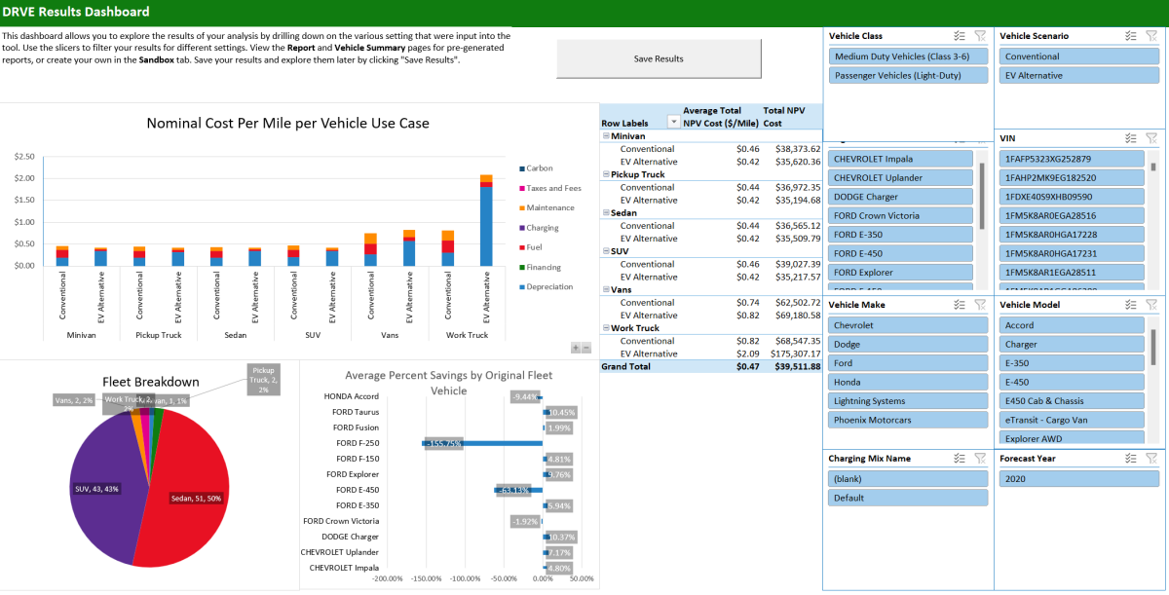Filter by Passenger Vehicles (Light-Duty)

coord(909,75)
